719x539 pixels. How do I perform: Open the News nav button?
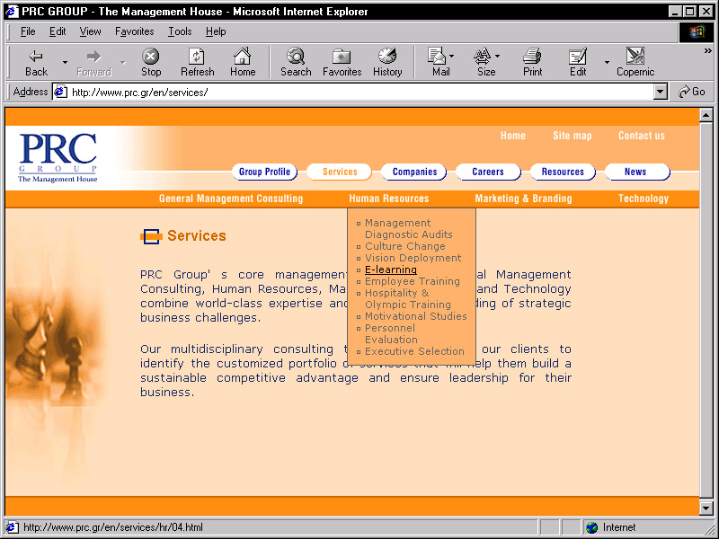637,172
